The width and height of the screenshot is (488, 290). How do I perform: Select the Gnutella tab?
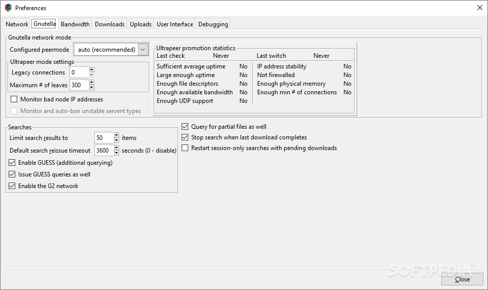coord(45,24)
